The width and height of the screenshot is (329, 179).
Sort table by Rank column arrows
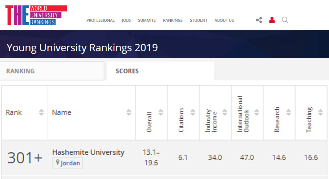click(41, 113)
